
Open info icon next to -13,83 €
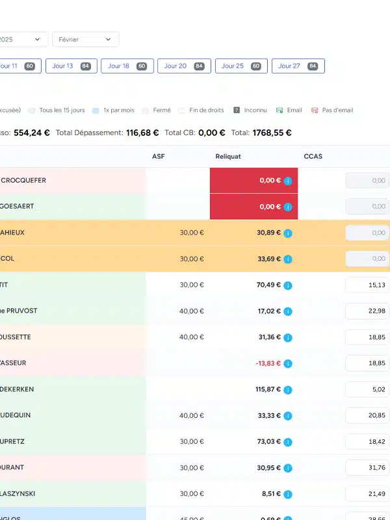pos(288,363)
